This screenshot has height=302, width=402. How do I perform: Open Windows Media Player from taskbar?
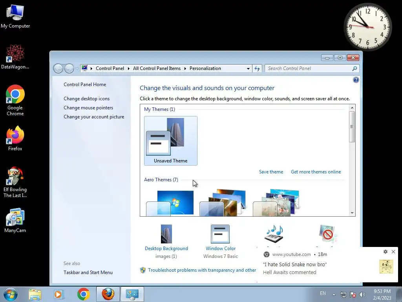(x=58, y=294)
